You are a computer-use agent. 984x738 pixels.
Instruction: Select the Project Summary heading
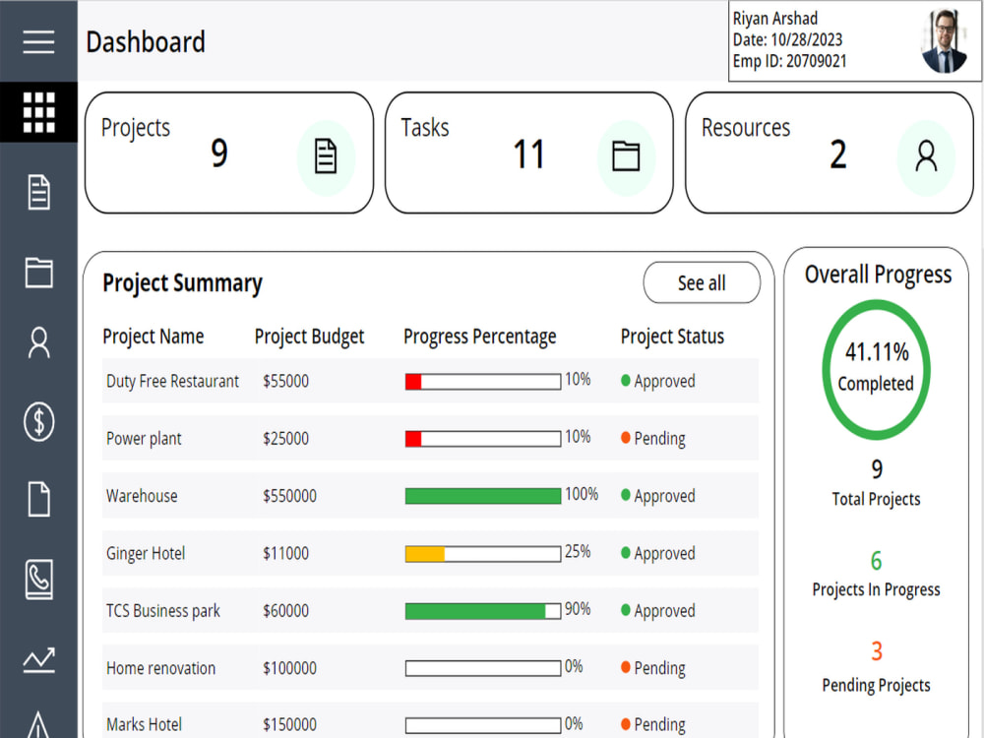coord(182,282)
